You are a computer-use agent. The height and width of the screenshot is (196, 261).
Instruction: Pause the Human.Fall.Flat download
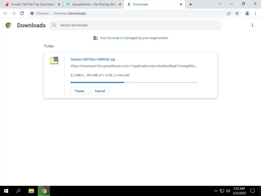click(x=80, y=91)
